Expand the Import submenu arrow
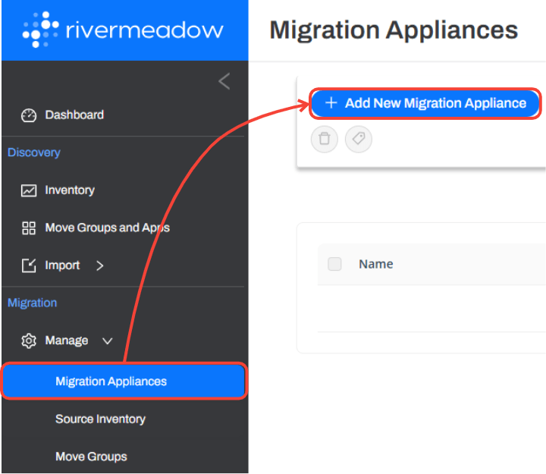This screenshot has height=474, width=546. 100,265
